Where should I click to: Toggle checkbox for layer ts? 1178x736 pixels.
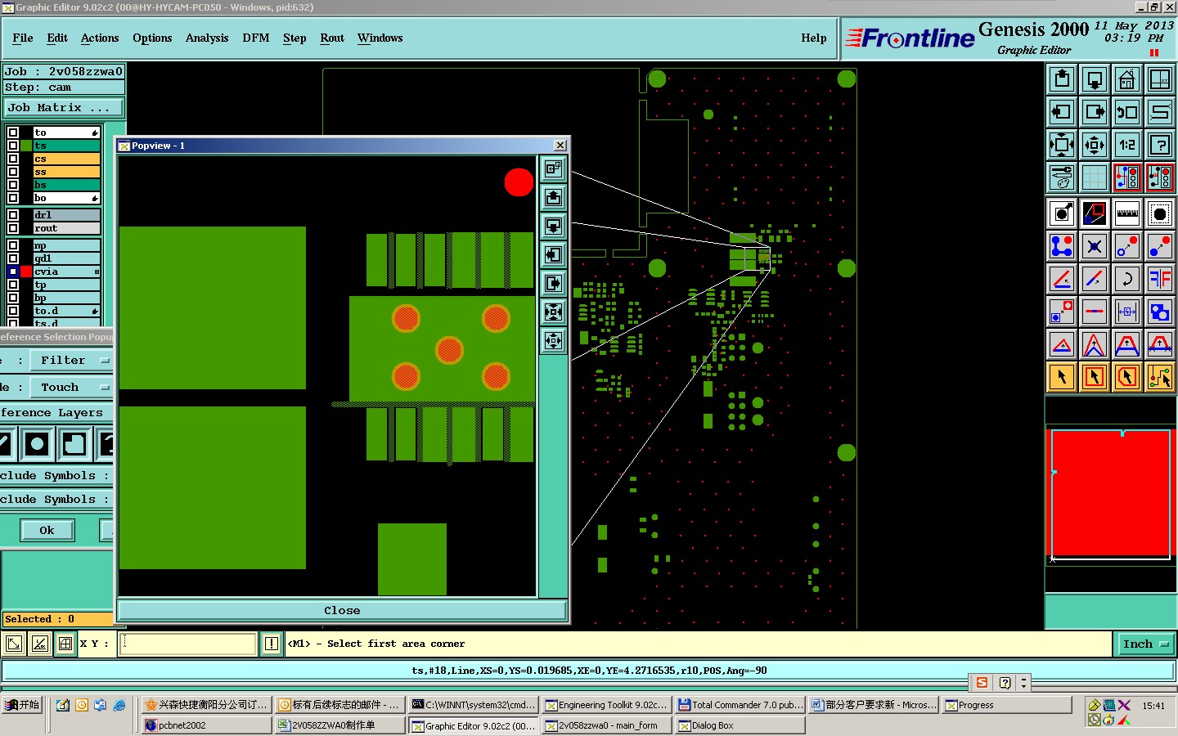coord(13,146)
